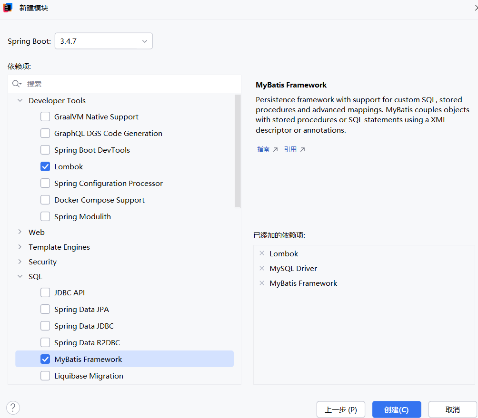The width and height of the screenshot is (478, 418).
Task: Expand the Web group
Action: pos(20,232)
